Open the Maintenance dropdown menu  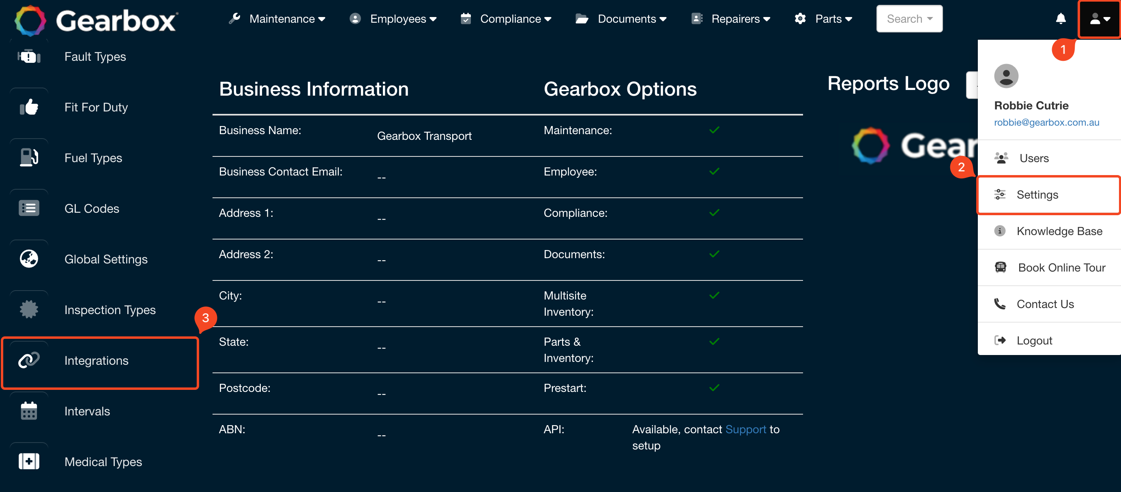coord(287,19)
